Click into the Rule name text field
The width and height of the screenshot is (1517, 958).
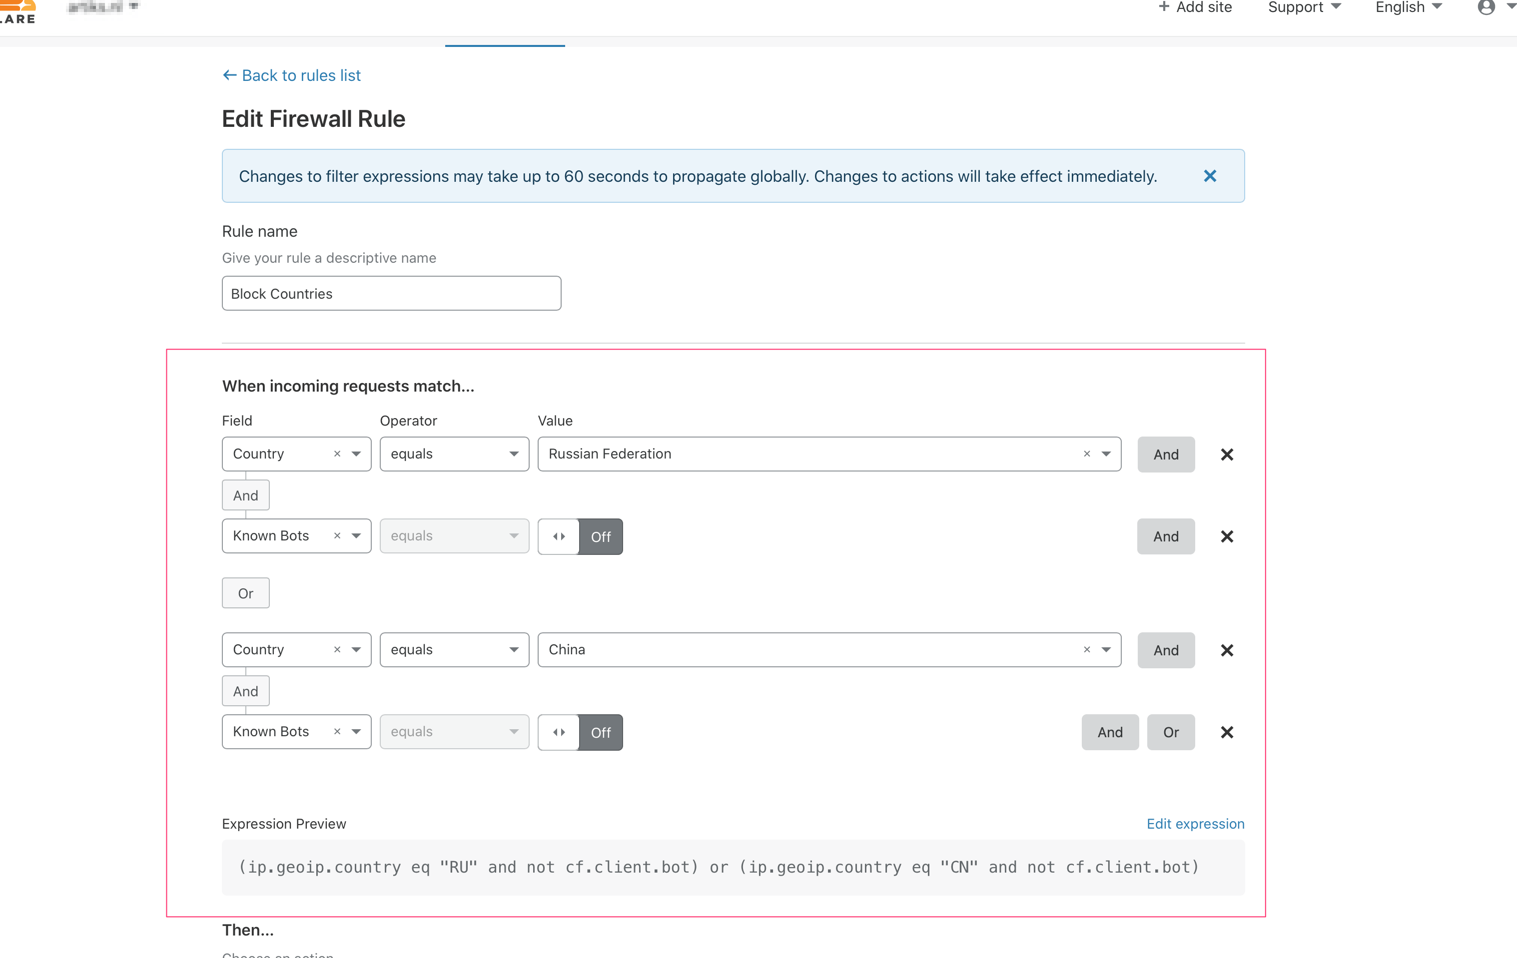[391, 294]
